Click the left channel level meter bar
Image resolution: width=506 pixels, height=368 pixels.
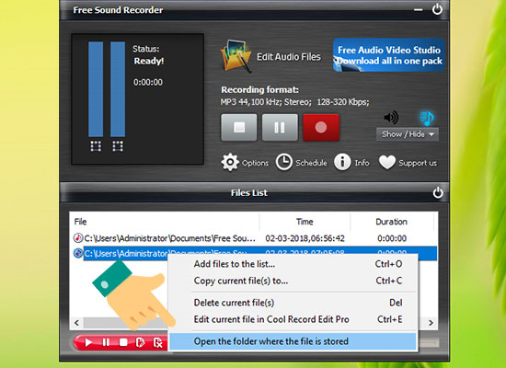click(96, 89)
